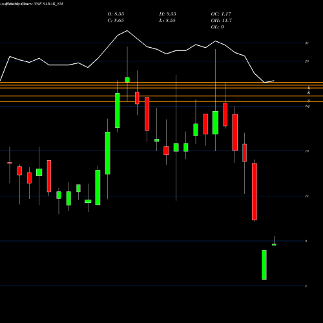Select the last small green candle near 9
The height and width of the screenshot is (323, 323).
[x=274, y=245]
